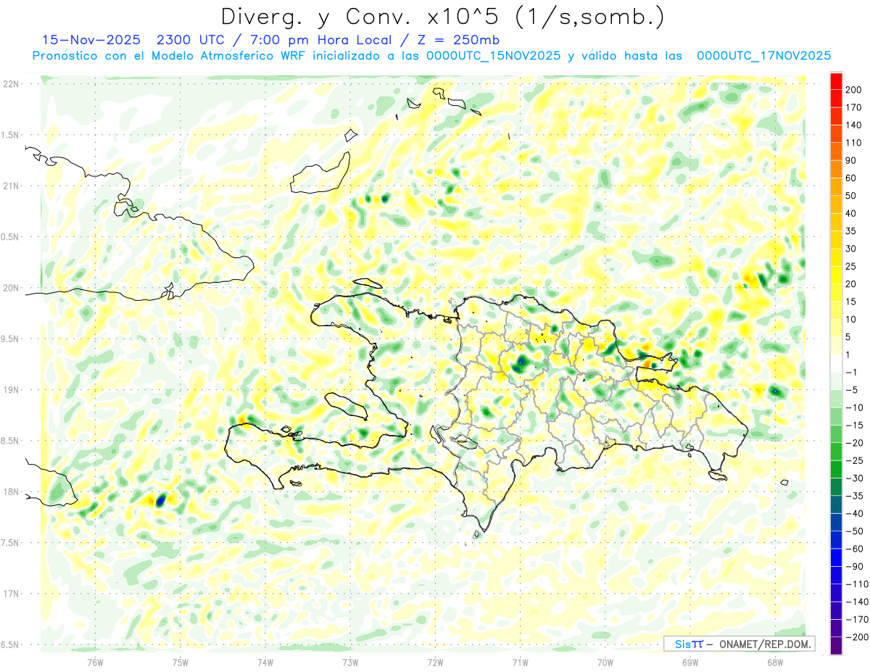
Task: Select the '-140' label on the color scale
Action: tap(856, 602)
